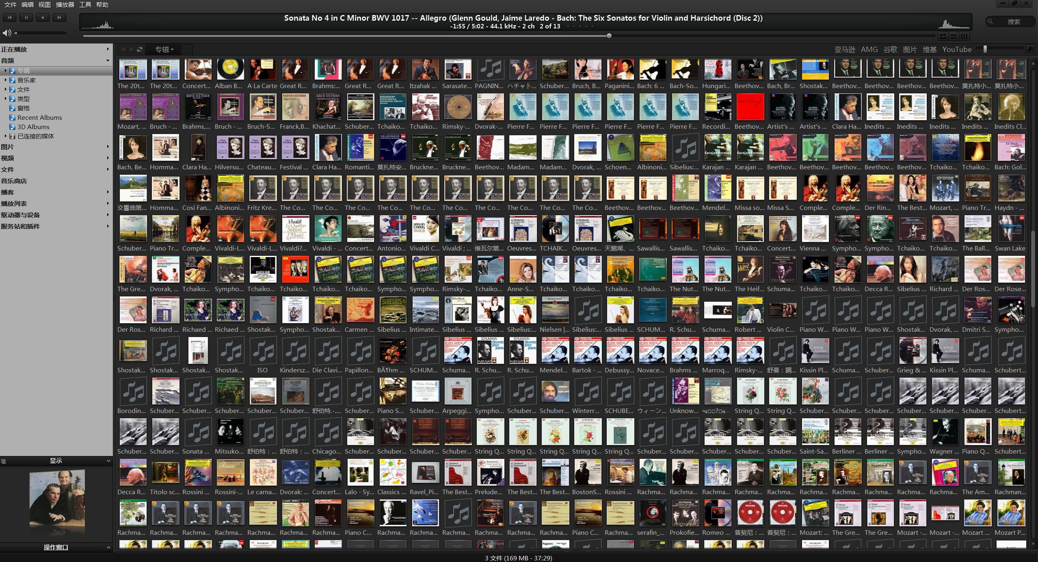Viewport: 1038px width, 562px height.
Task: Click the 维基 lookup link
Action: (930, 49)
